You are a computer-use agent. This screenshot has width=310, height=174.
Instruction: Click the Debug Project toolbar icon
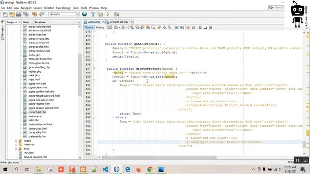(x=117, y=14)
